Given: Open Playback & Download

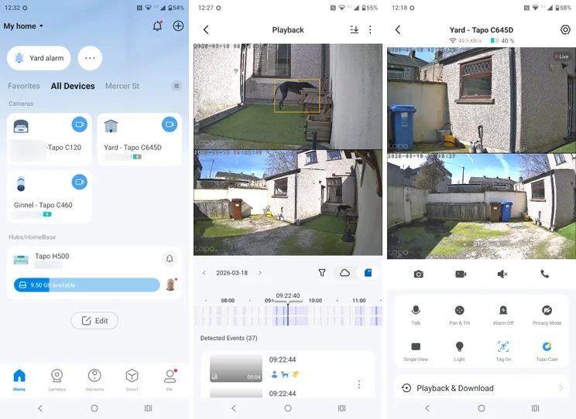Looking at the screenshot, I should pyautogui.click(x=482, y=388).
